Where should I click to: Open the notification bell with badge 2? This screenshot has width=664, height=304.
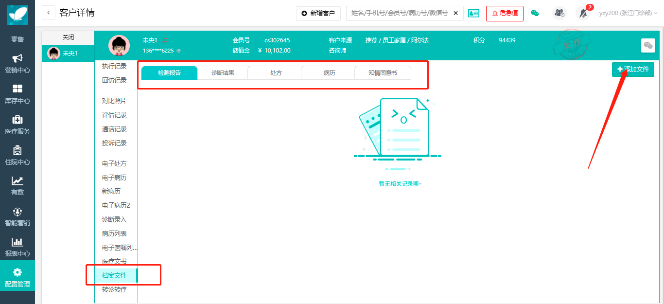tap(583, 13)
